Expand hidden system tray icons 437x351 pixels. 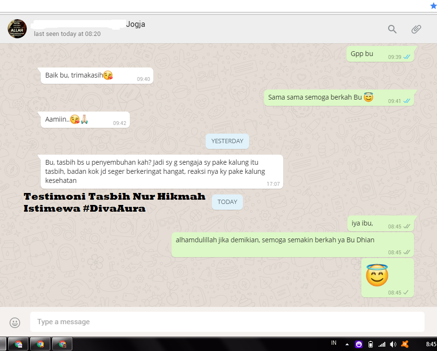pos(347,344)
